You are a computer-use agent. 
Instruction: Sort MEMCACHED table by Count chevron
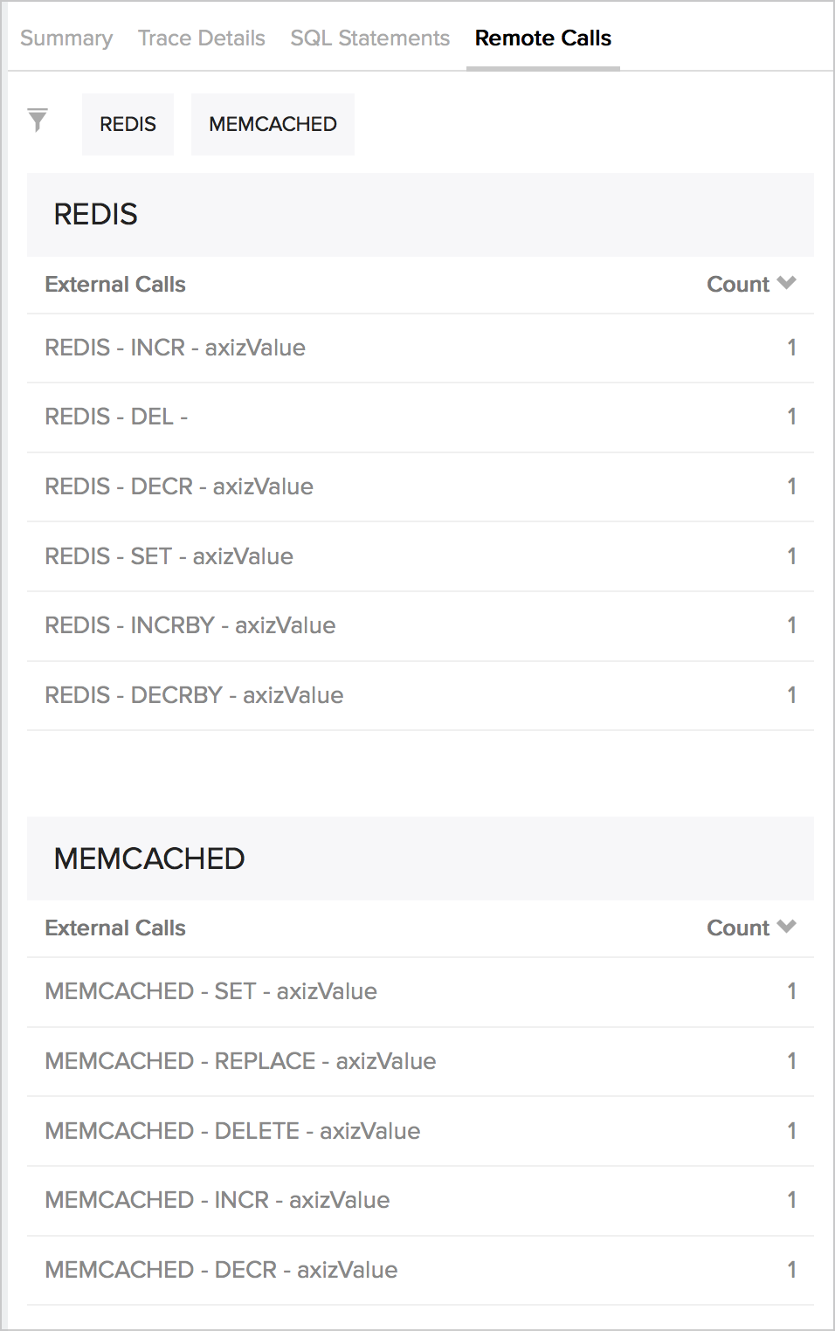point(786,927)
